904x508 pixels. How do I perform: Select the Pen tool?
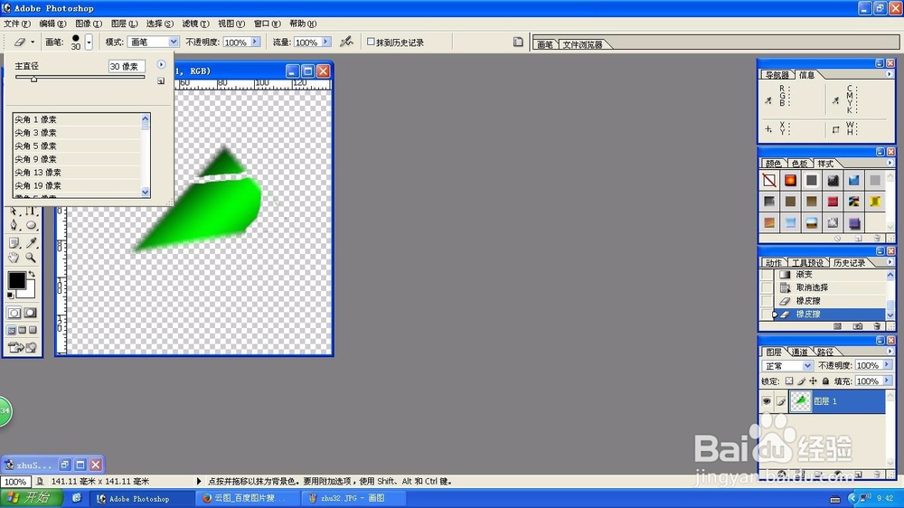click(14, 226)
